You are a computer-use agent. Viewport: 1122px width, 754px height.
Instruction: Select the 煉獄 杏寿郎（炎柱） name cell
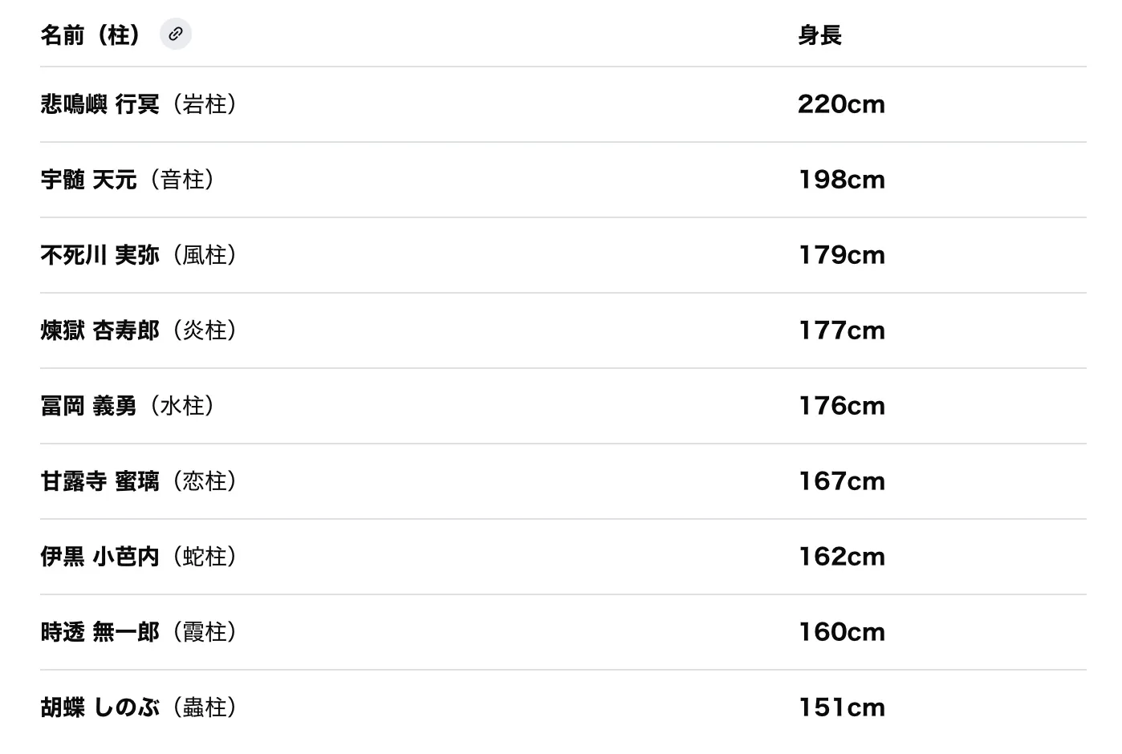click(139, 330)
